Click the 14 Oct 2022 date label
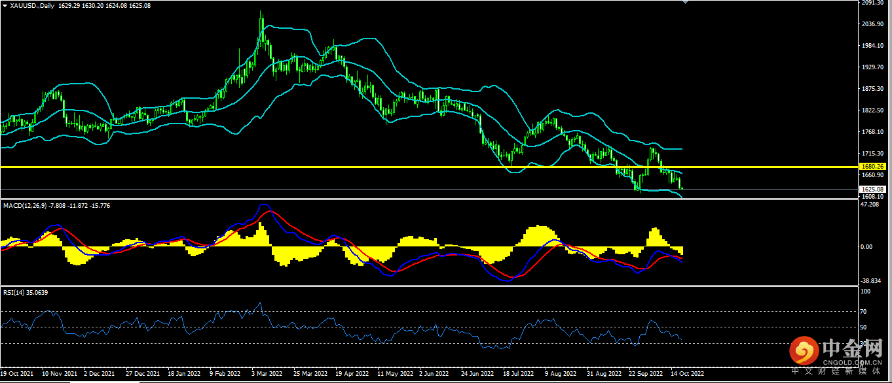 687,375
